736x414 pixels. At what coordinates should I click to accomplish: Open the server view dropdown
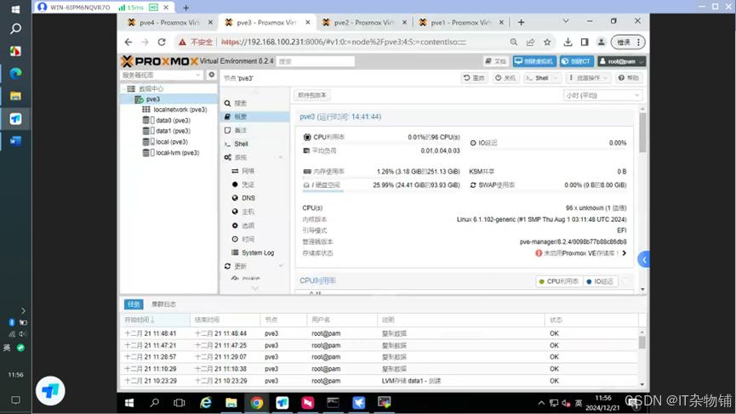click(162, 75)
